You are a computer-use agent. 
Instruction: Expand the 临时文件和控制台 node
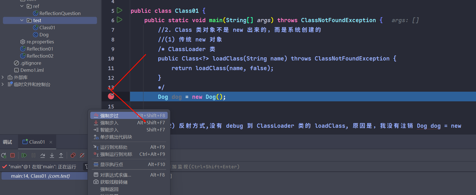(3, 84)
